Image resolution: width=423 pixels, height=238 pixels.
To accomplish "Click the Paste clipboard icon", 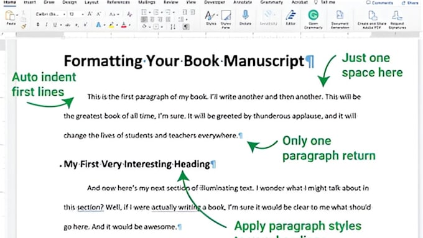I will coord(10,16).
